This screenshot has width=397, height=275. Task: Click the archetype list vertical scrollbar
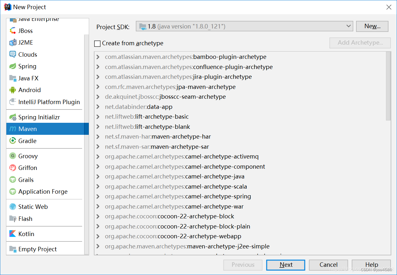388,86
